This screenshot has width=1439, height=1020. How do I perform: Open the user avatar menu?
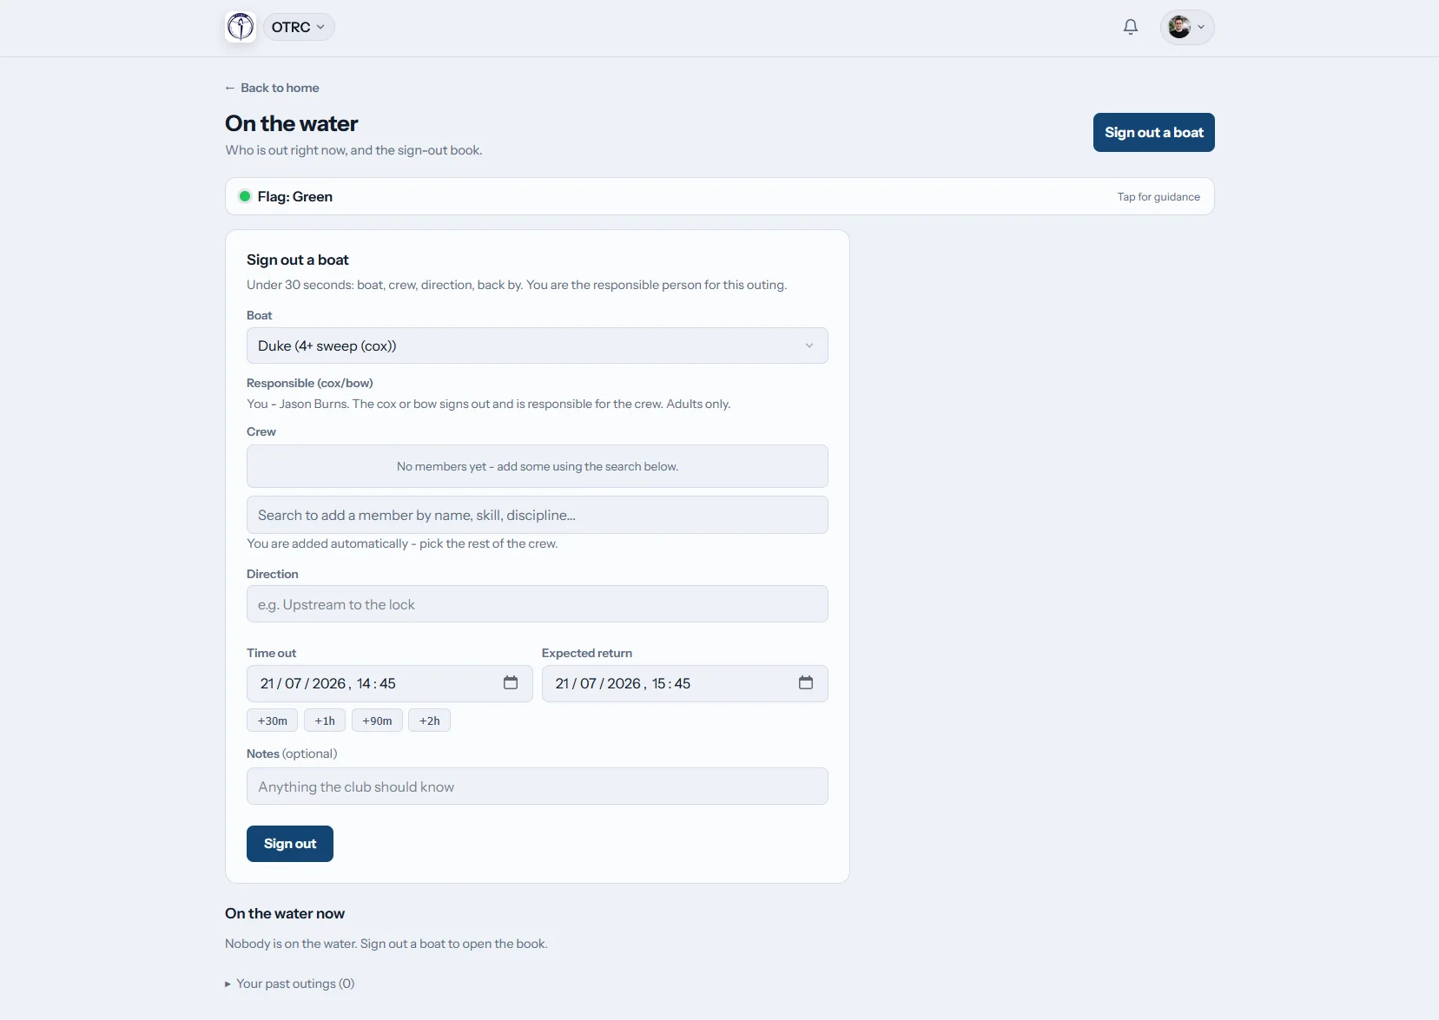coord(1187,27)
